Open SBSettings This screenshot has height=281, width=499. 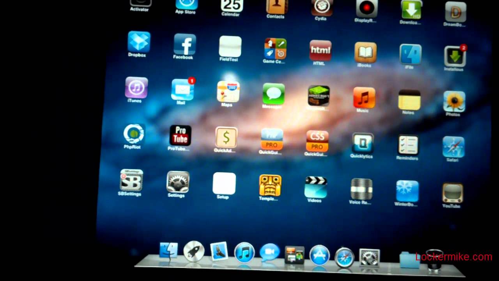pyautogui.click(x=131, y=180)
